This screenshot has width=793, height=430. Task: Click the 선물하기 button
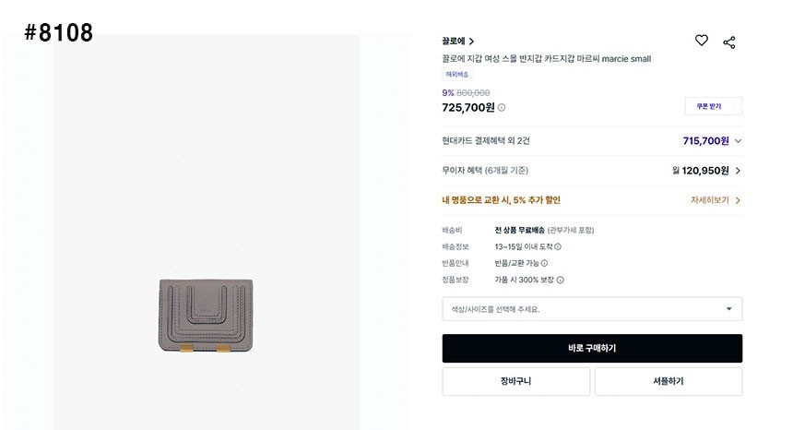tap(669, 381)
